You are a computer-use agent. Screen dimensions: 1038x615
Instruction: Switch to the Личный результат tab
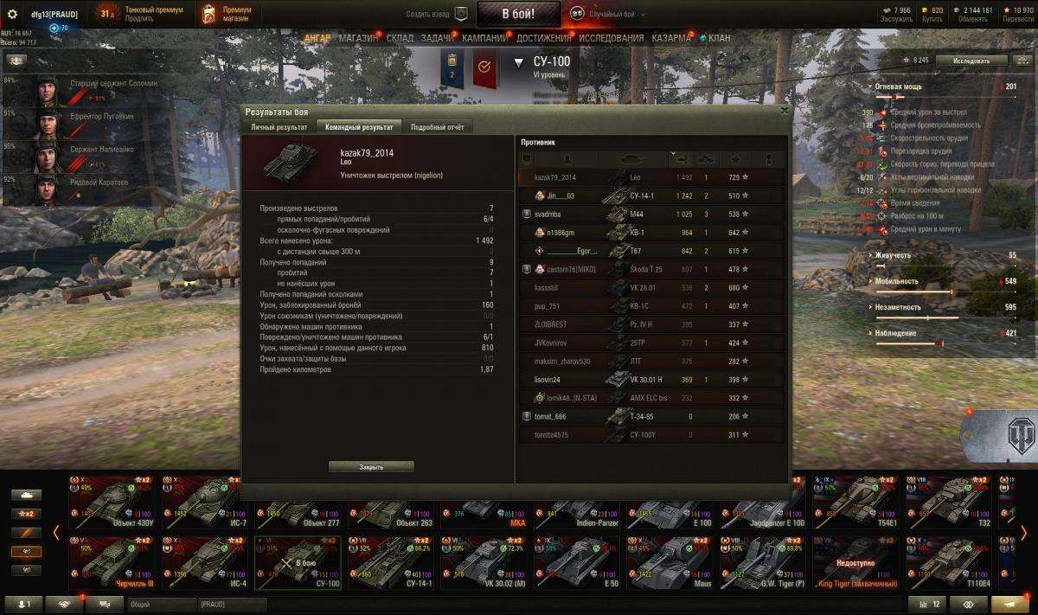[x=279, y=127]
